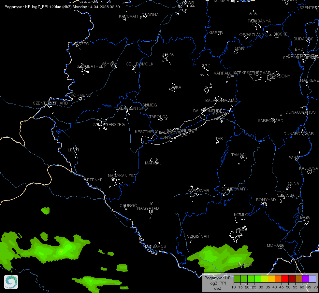Choose the 45-50 dBZ bright red swatch
Viewport: 319px width, 293px height.
[x=285, y=279]
